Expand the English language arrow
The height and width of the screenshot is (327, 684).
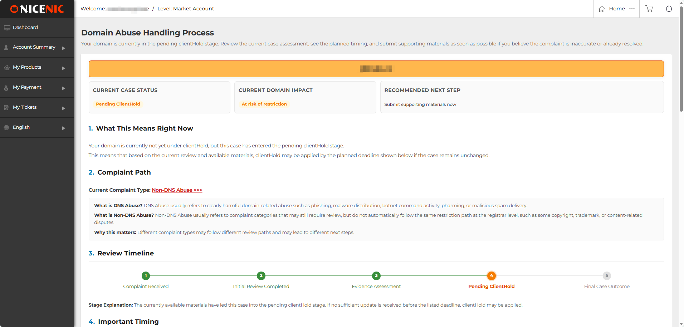(x=64, y=128)
